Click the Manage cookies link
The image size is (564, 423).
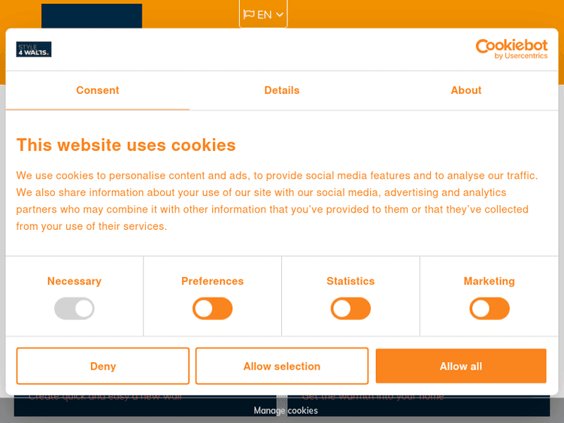[286, 410]
